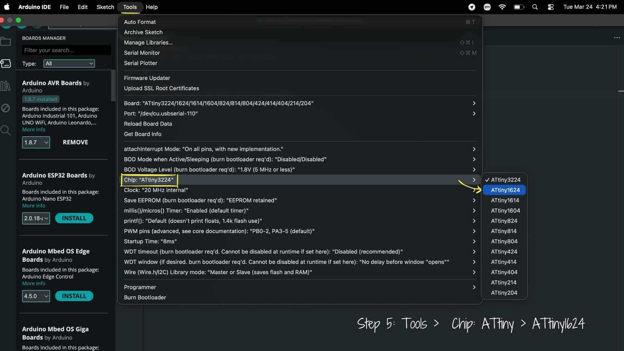Click the Debug sidebar icon
The image size is (624, 351).
tap(6, 108)
